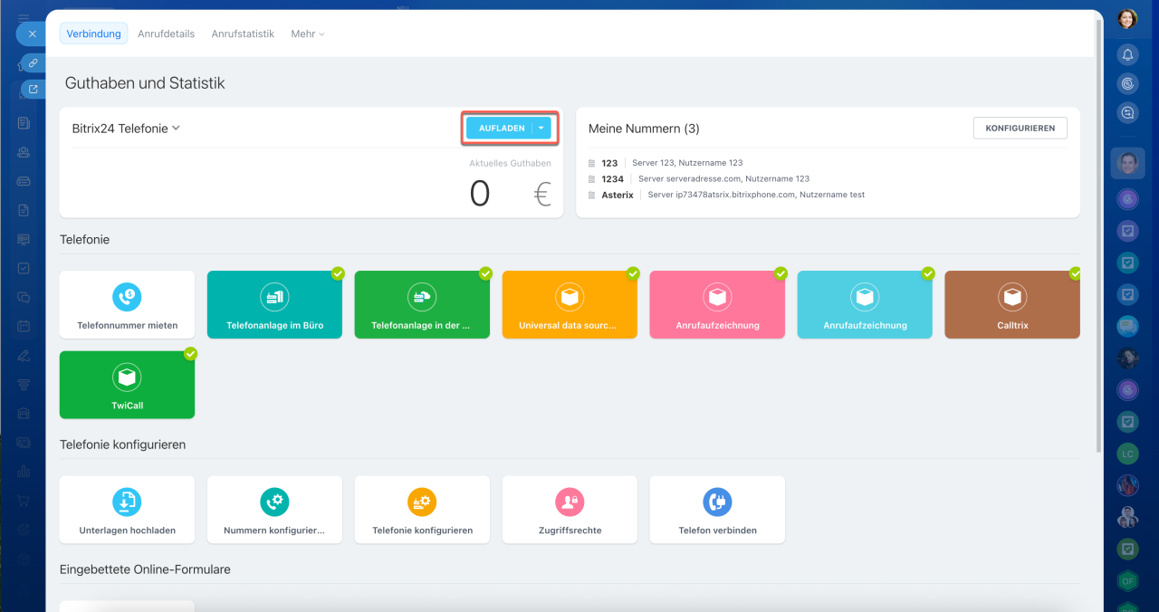This screenshot has height=612, width=1159.
Task: Open the notifications bell icon
Action: click(1127, 54)
